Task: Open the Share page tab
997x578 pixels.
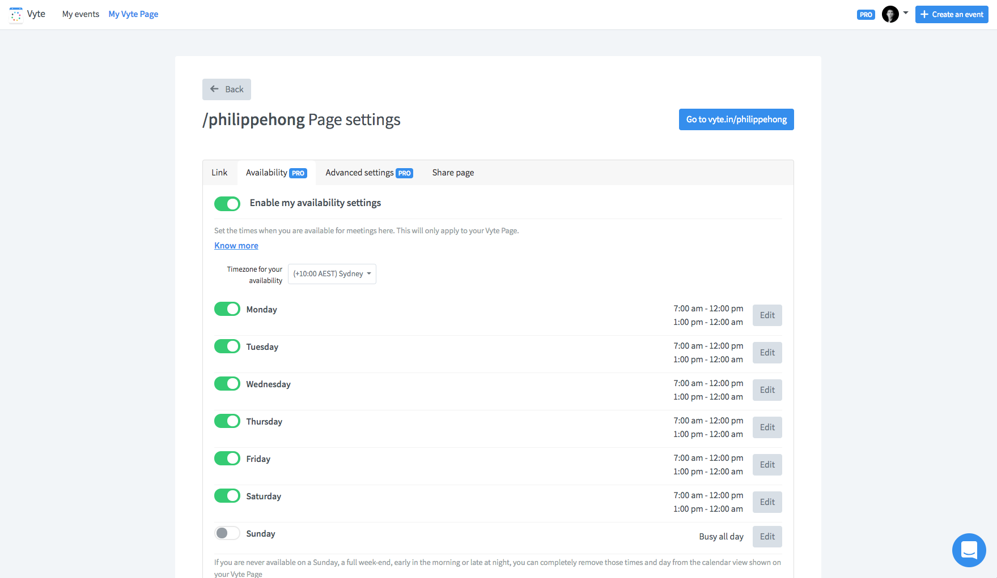Action: point(453,173)
